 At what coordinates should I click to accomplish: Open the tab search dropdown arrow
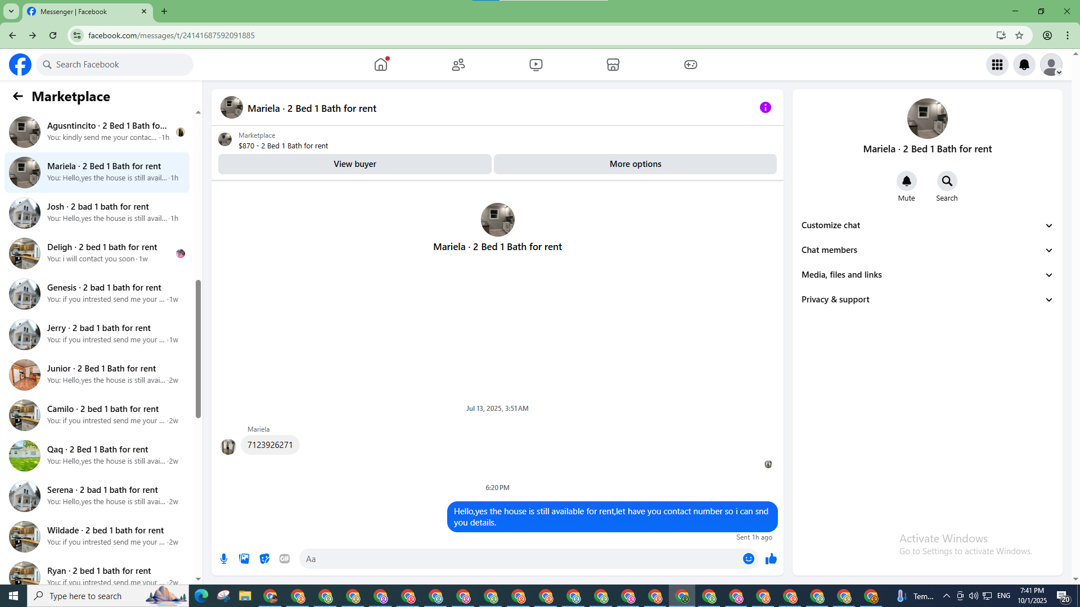pos(11,11)
